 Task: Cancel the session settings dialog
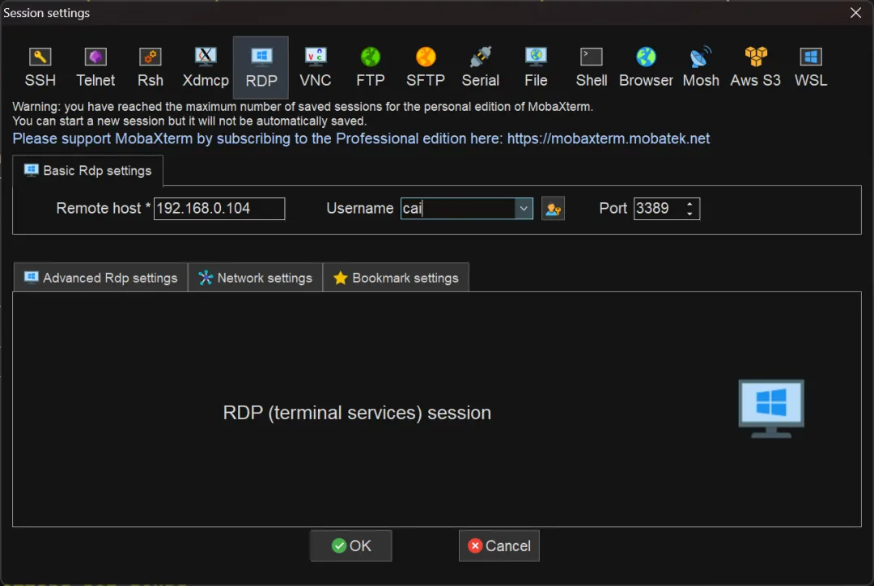tap(499, 546)
